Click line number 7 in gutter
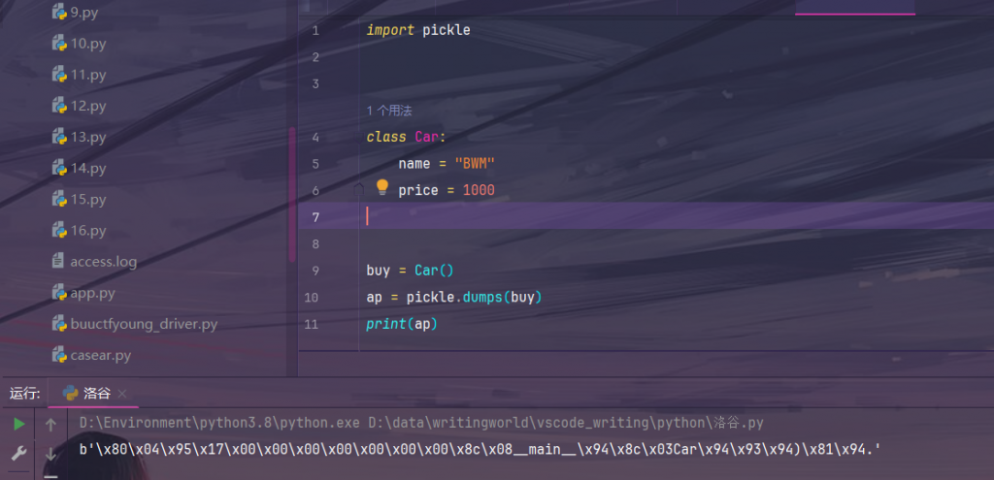Viewport: 994px width, 480px height. pyautogui.click(x=315, y=217)
